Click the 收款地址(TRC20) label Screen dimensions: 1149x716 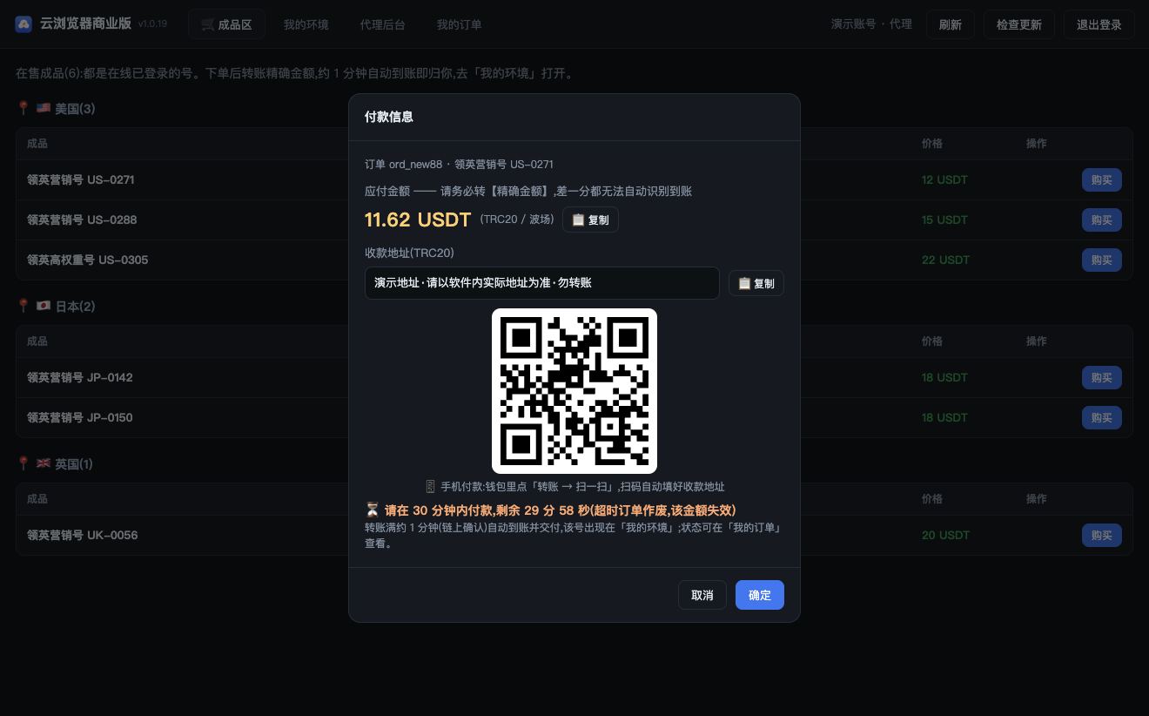pos(409,253)
